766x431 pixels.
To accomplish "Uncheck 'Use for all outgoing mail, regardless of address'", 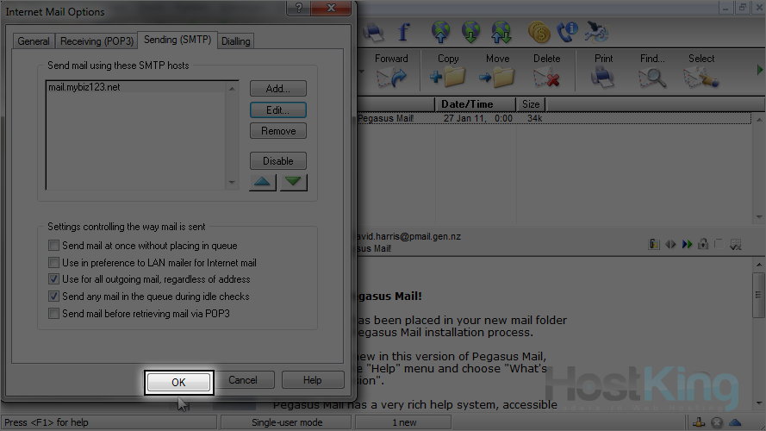I will 55,279.
